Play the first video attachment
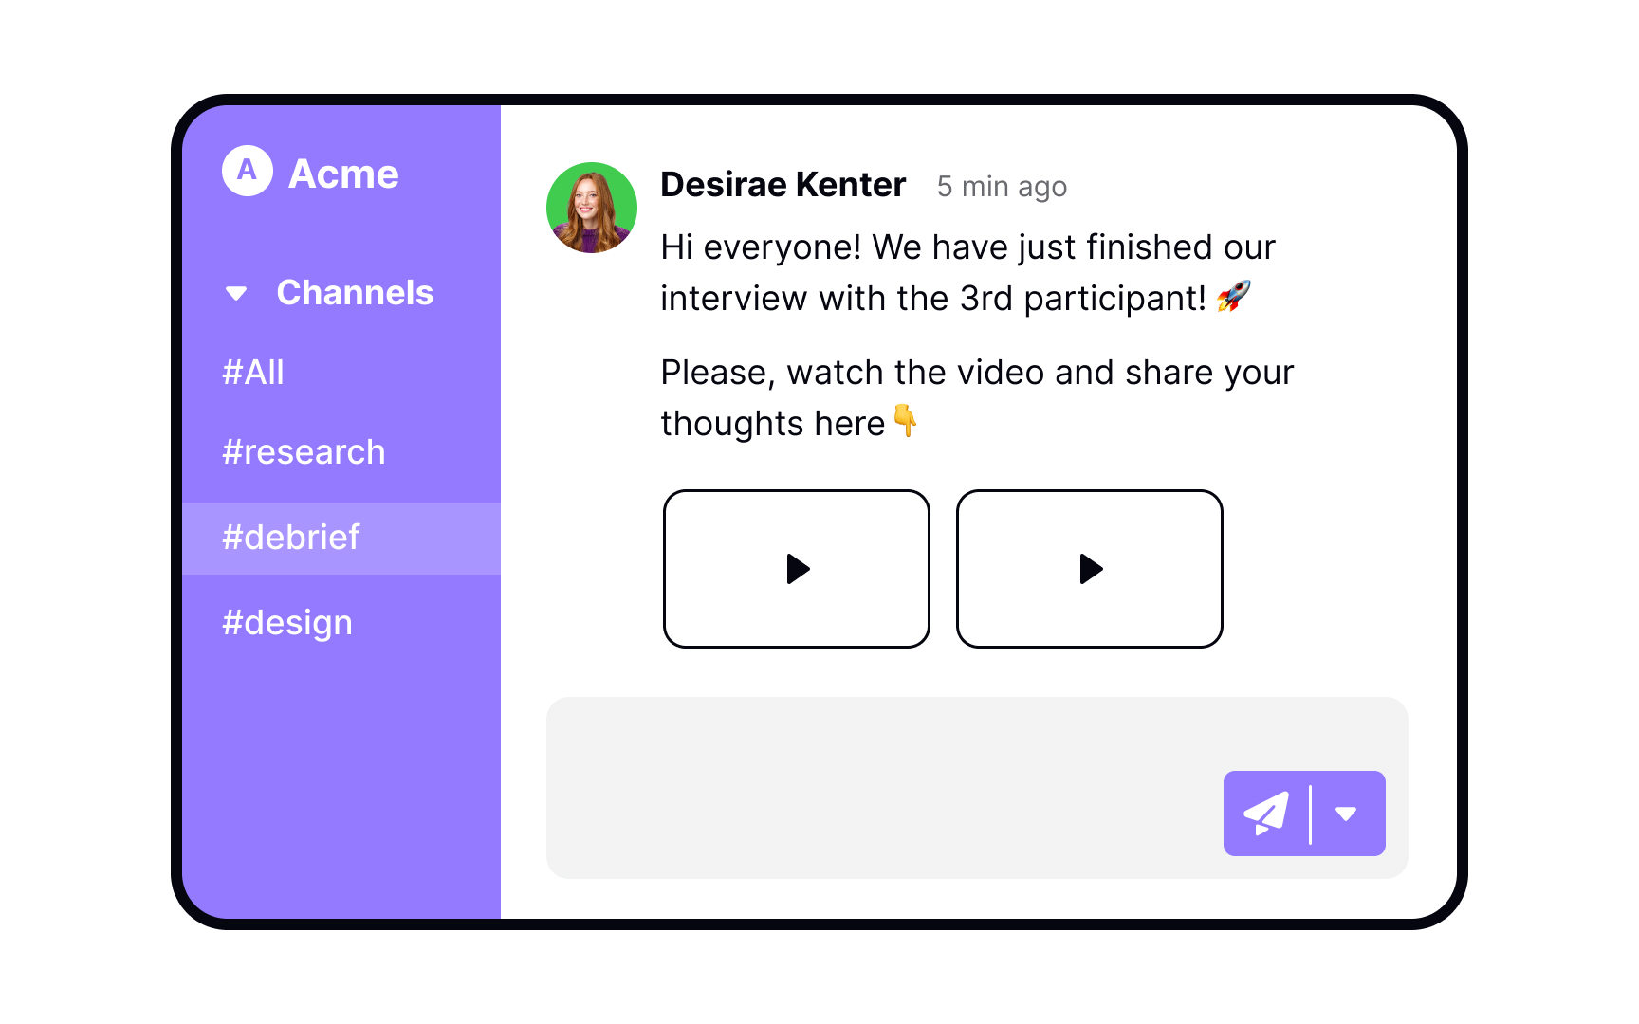 point(797,569)
